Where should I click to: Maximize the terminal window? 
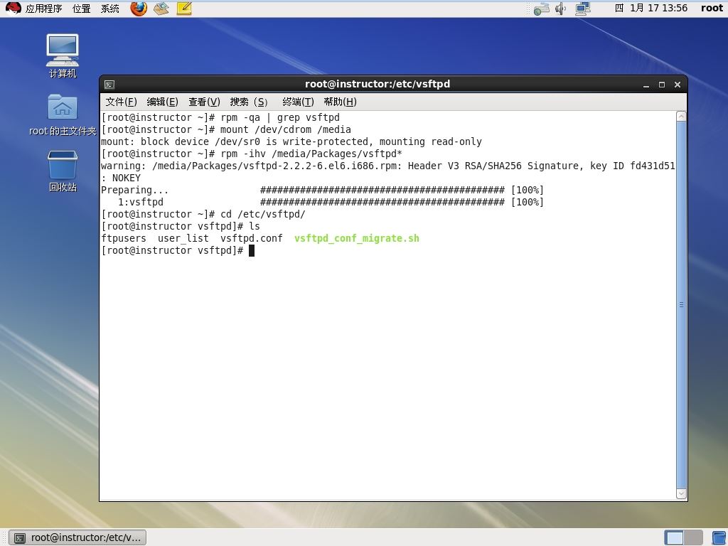pyautogui.click(x=662, y=85)
